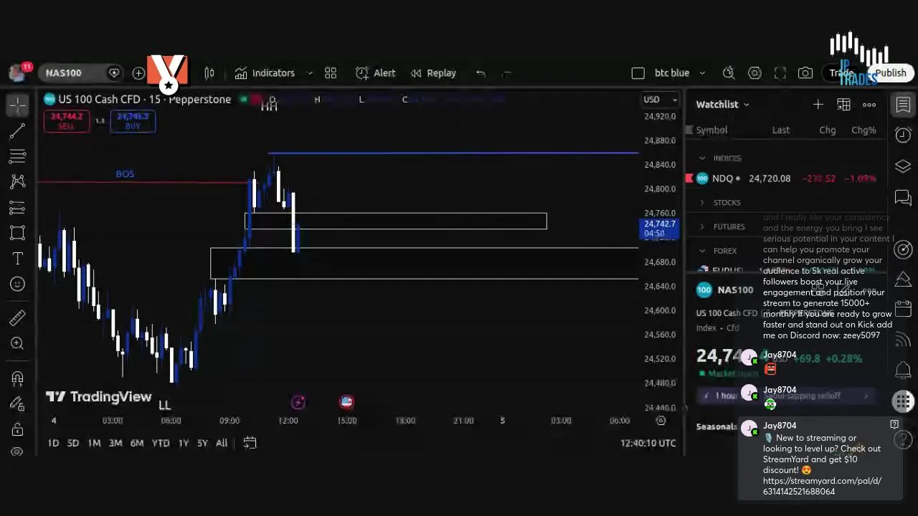This screenshot has width=918, height=516.
Task: Open the chats sidebar icon
Action: coord(903,197)
